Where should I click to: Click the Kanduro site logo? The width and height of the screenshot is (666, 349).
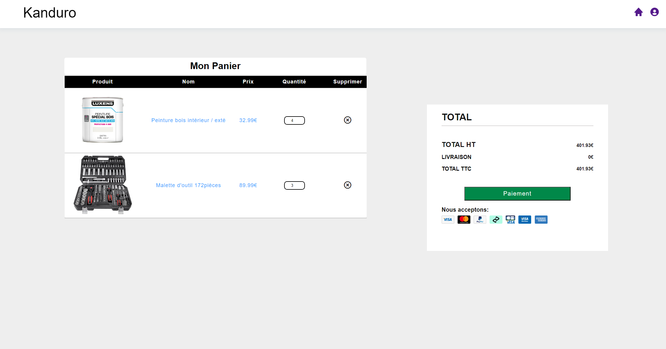coord(49,13)
